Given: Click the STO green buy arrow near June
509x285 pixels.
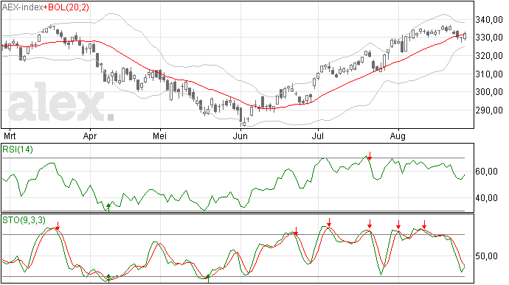Looking at the screenshot, I should click(x=208, y=278).
